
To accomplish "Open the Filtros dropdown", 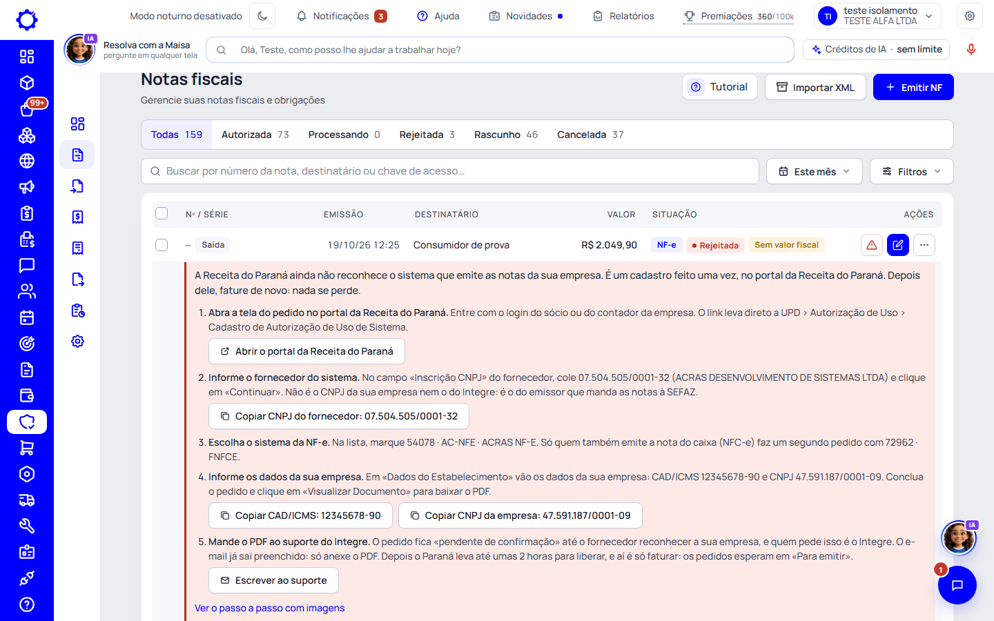I will click(912, 171).
